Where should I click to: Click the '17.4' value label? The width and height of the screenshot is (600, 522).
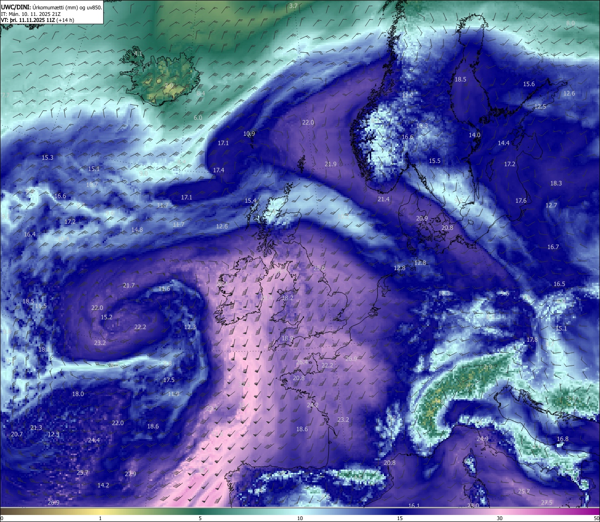[218, 170]
